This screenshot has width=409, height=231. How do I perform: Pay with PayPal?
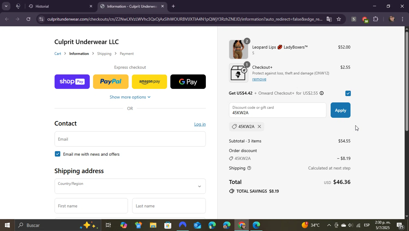tap(111, 82)
